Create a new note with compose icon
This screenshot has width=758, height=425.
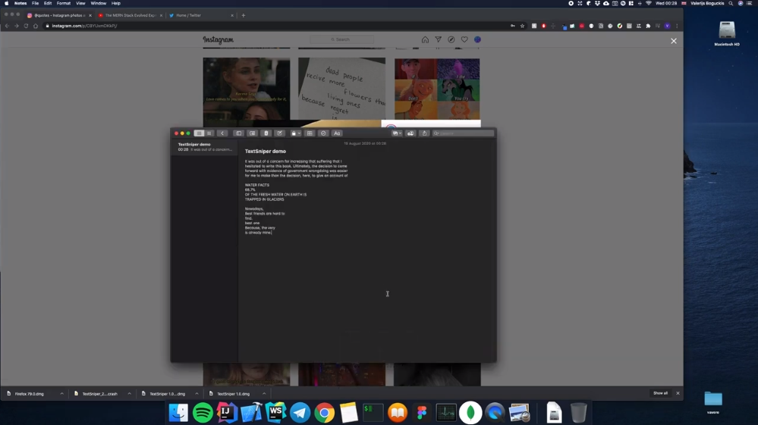pyautogui.click(x=279, y=133)
